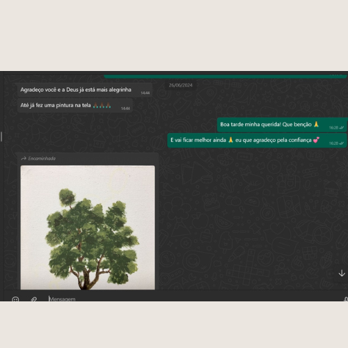348x348 pixels.
Task: Click message Até já fez uma pintura
Action: point(75,106)
